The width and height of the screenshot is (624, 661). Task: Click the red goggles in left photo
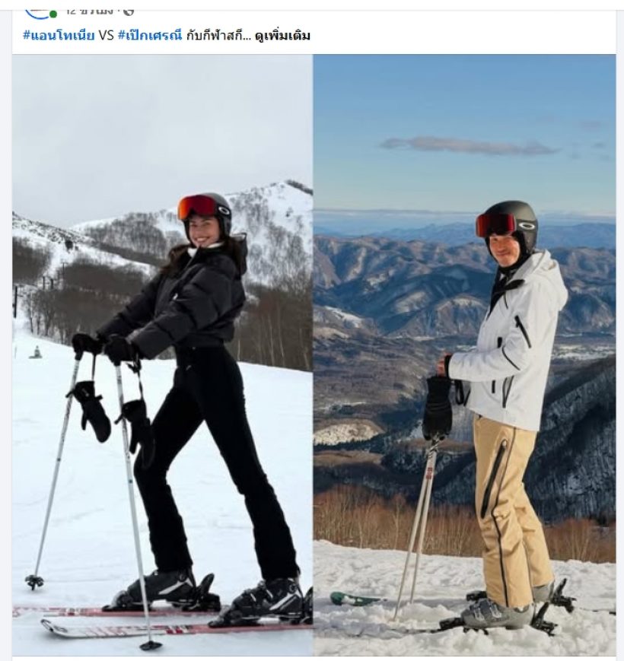point(197,207)
